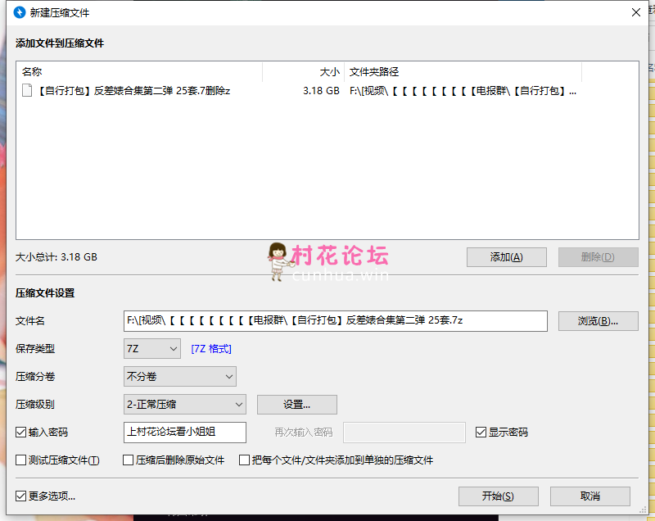
Task: Open the 7Z 格式 link
Action: coord(211,349)
